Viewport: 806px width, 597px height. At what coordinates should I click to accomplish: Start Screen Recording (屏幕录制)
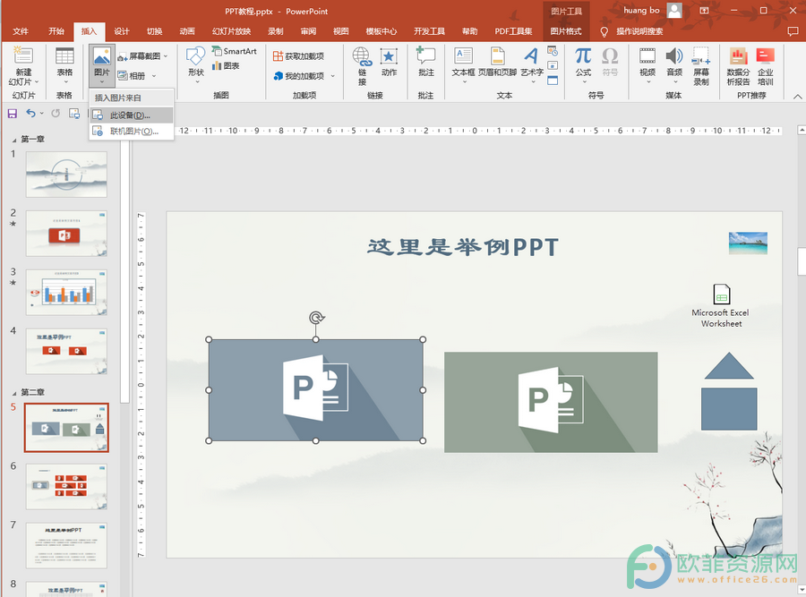click(x=701, y=65)
